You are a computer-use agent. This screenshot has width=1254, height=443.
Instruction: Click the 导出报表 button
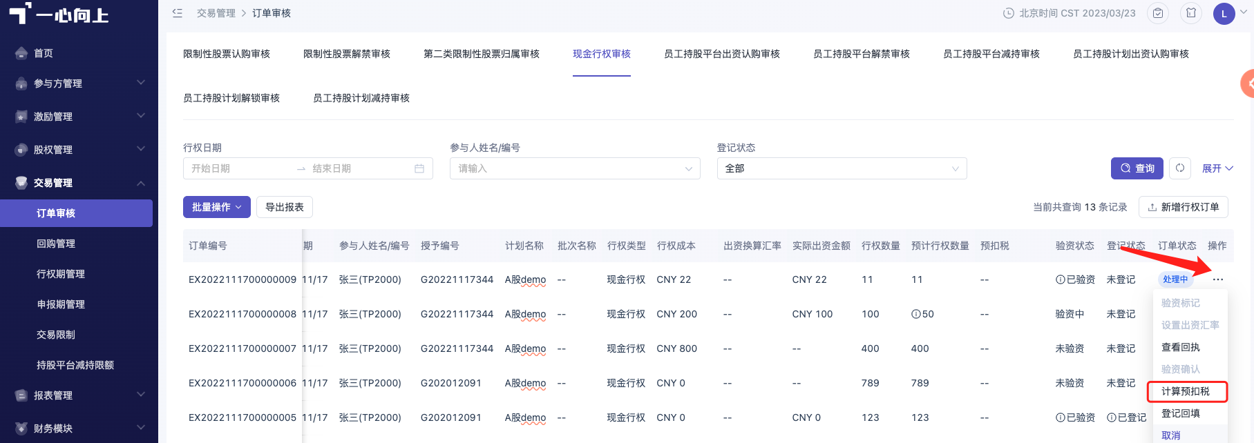point(285,207)
